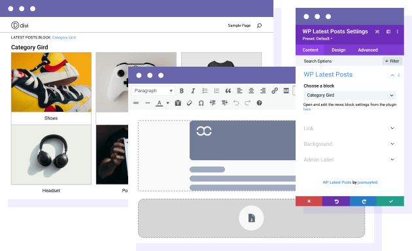Viewport: 412px width, 251px height.
Task: Switch to the Advanced tab
Action: pos(368,50)
